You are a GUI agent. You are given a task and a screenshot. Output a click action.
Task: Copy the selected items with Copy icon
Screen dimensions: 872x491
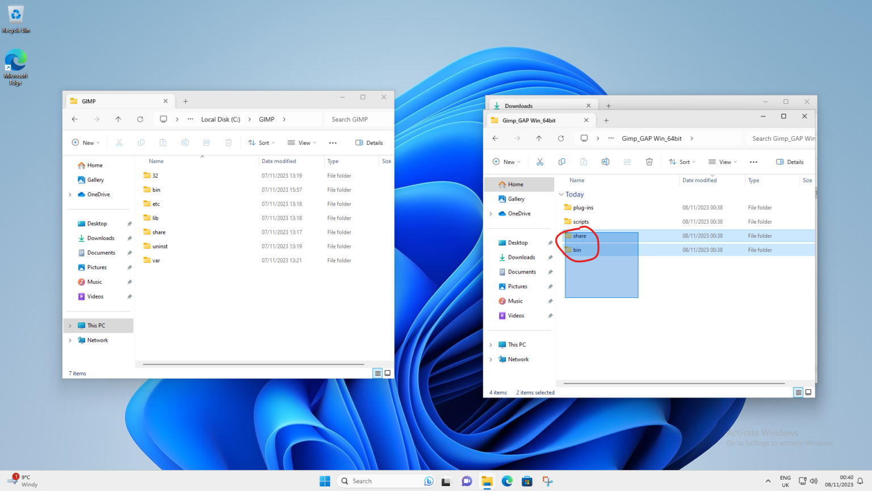click(x=561, y=162)
